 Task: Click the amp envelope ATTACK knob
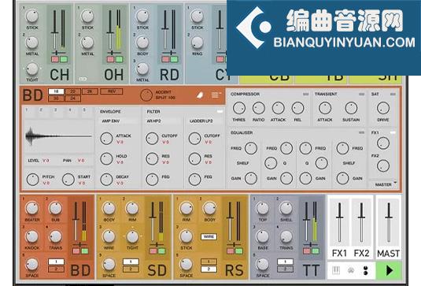[106, 139]
